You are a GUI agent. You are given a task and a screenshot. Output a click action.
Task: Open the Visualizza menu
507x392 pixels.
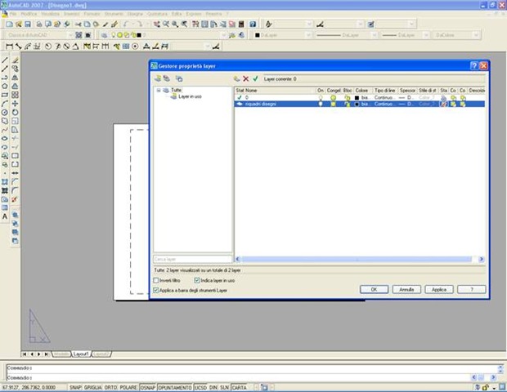point(50,14)
